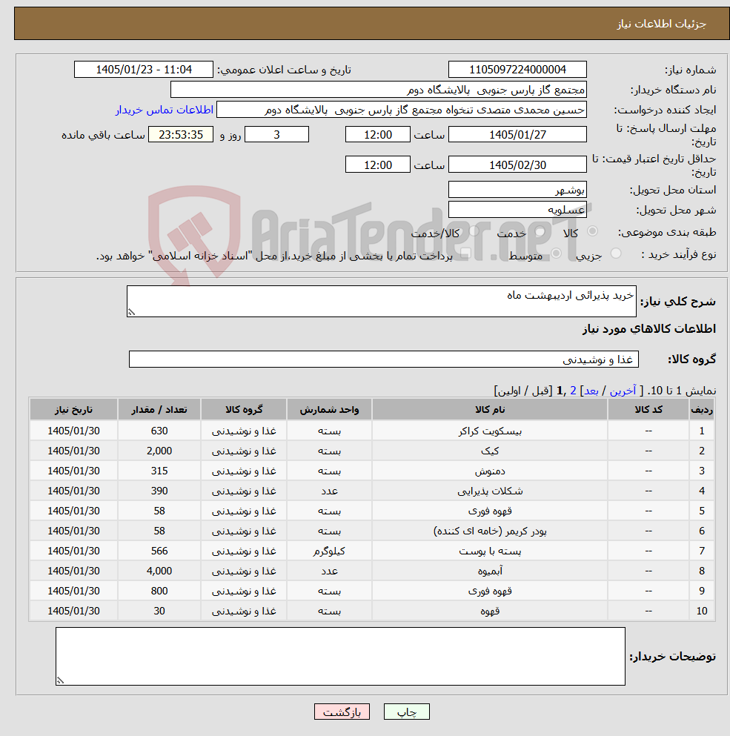Select the متوسط purchase type radio

(x=557, y=253)
